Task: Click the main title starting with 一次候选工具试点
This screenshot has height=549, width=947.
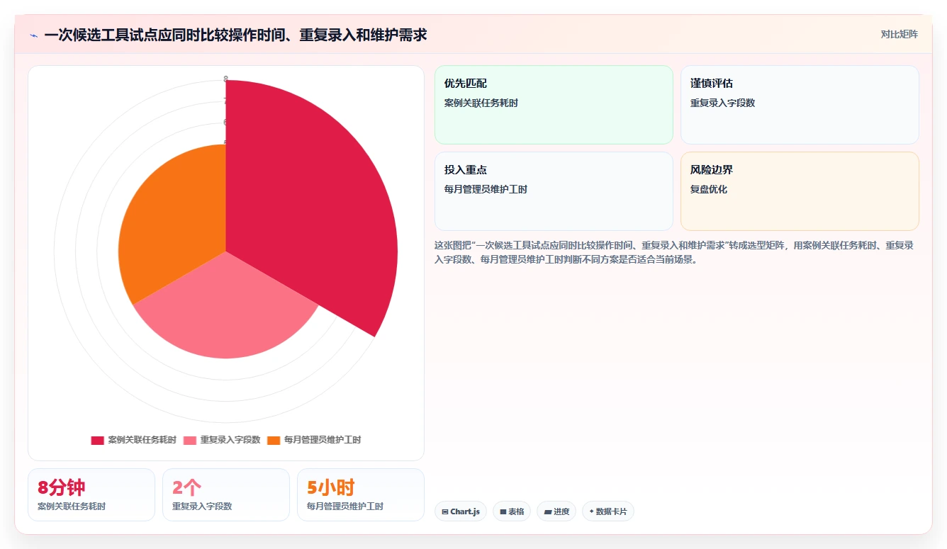Action: pyautogui.click(x=235, y=35)
